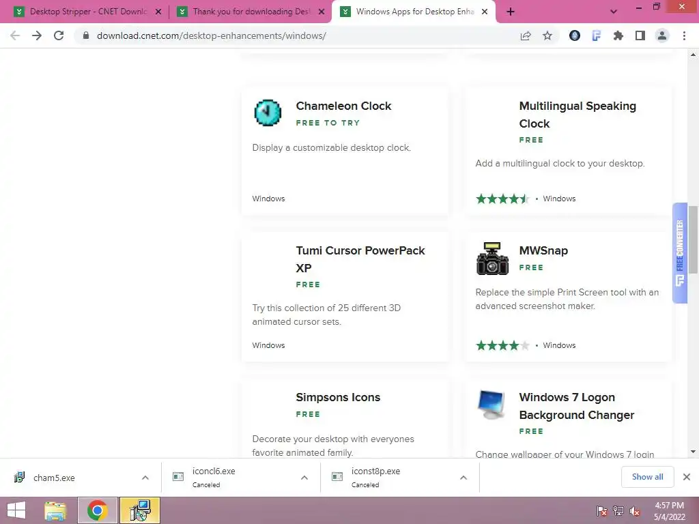Click the Chameleon Clock app icon
This screenshot has width=699, height=524.
click(x=268, y=113)
